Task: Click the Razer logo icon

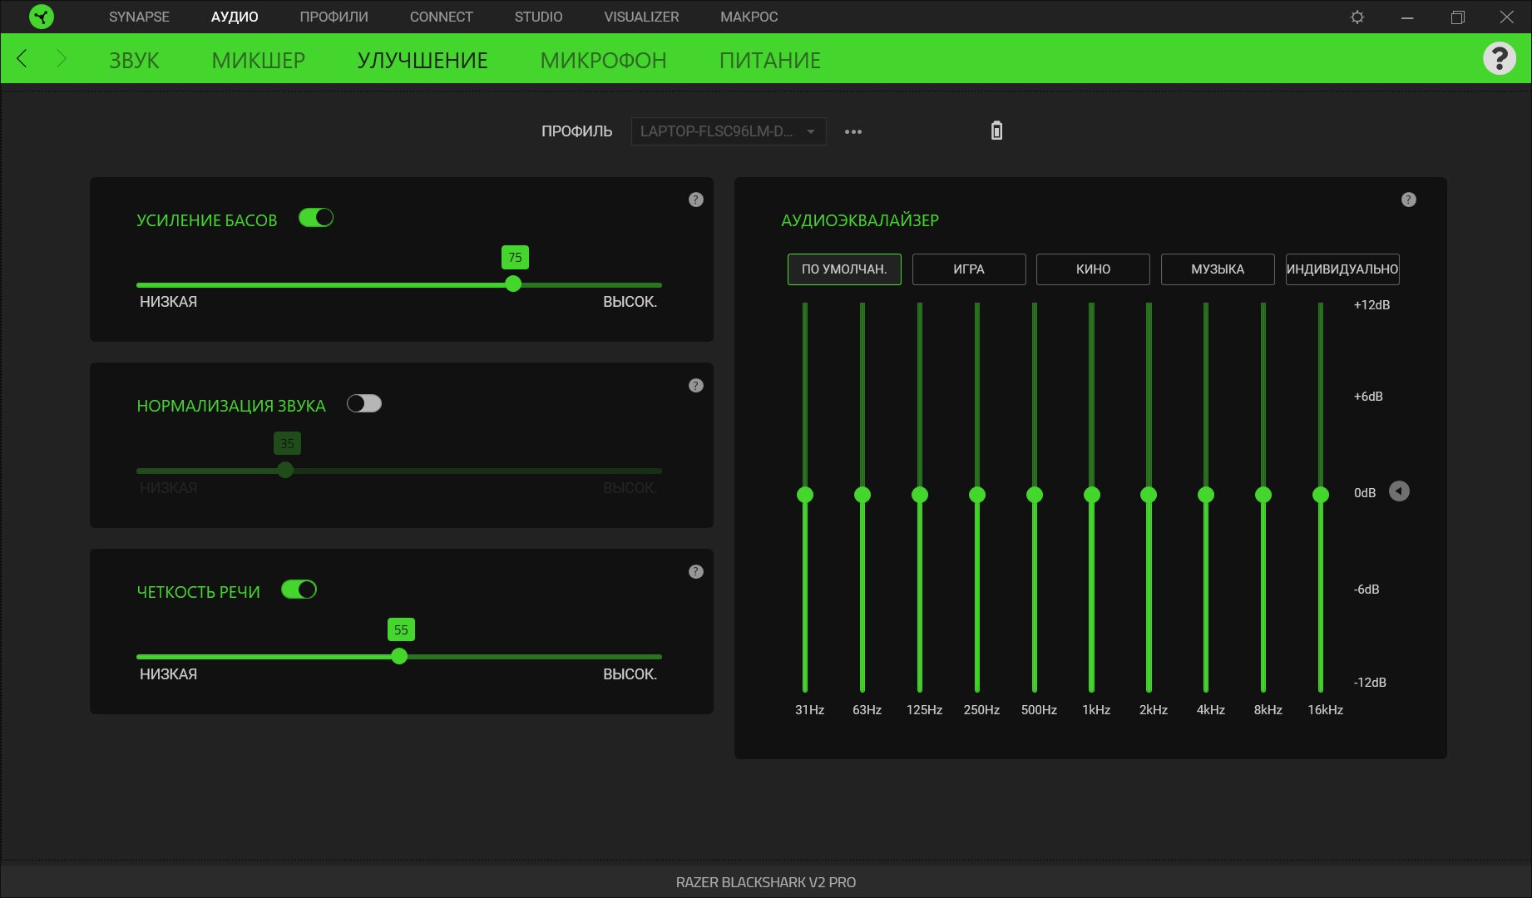Action: [41, 17]
